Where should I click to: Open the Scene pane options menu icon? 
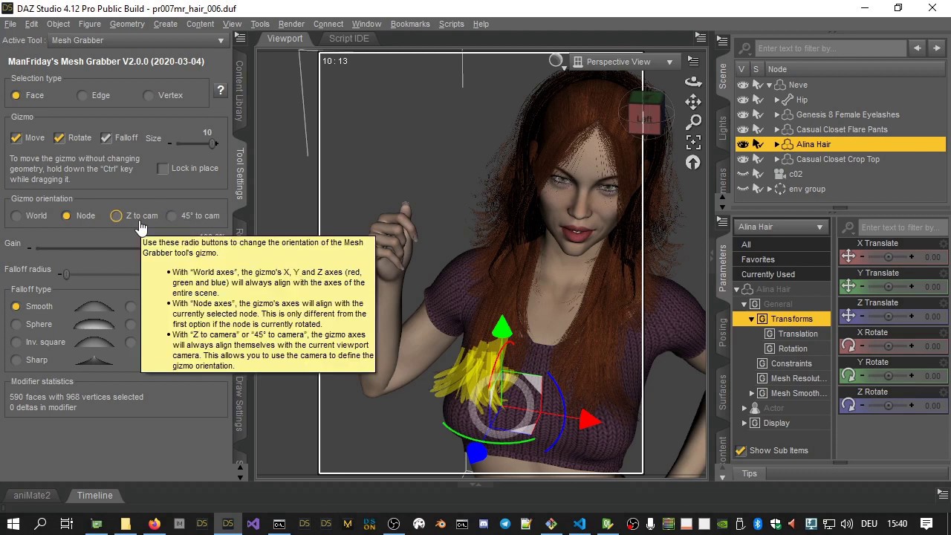click(x=722, y=40)
